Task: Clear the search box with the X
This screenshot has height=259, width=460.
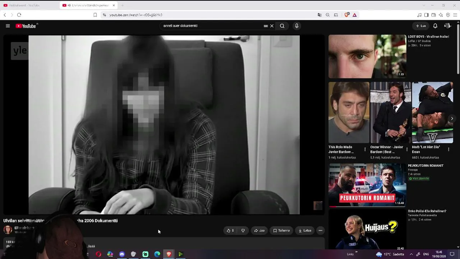Action: click(x=272, y=26)
